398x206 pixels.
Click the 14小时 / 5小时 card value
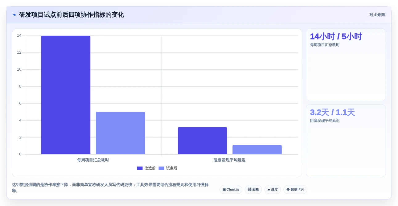pos(336,36)
